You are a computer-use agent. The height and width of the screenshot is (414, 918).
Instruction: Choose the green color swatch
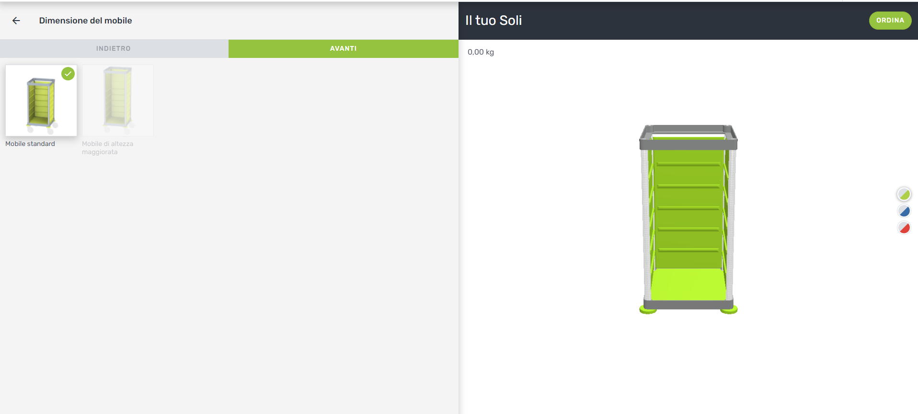(x=904, y=194)
